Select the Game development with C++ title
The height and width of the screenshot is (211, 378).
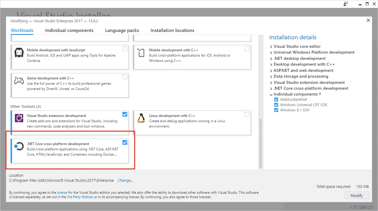pos(50,78)
